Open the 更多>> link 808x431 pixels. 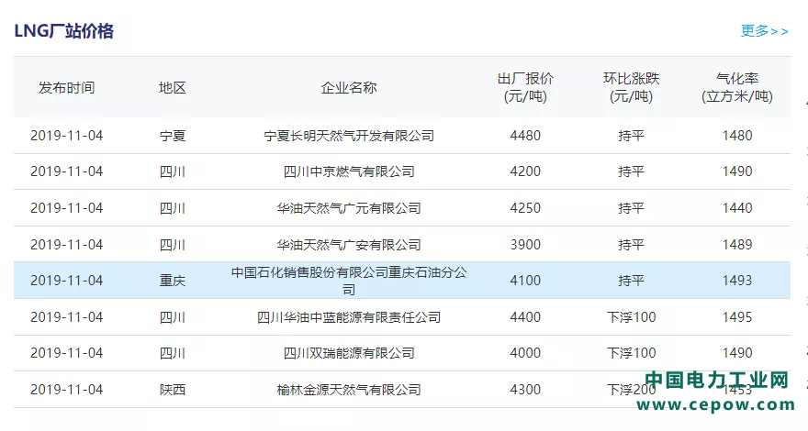pos(764,30)
